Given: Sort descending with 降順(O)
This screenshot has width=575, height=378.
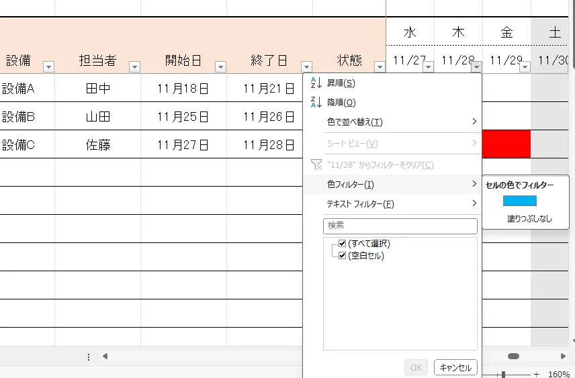Looking at the screenshot, I should [x=392, y=102].
